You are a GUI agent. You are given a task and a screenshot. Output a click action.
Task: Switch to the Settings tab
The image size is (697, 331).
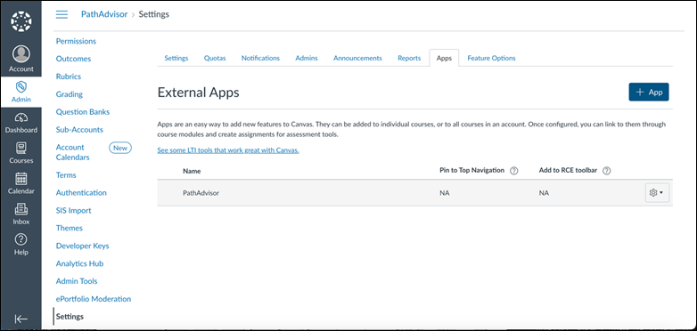click(176, 58)
